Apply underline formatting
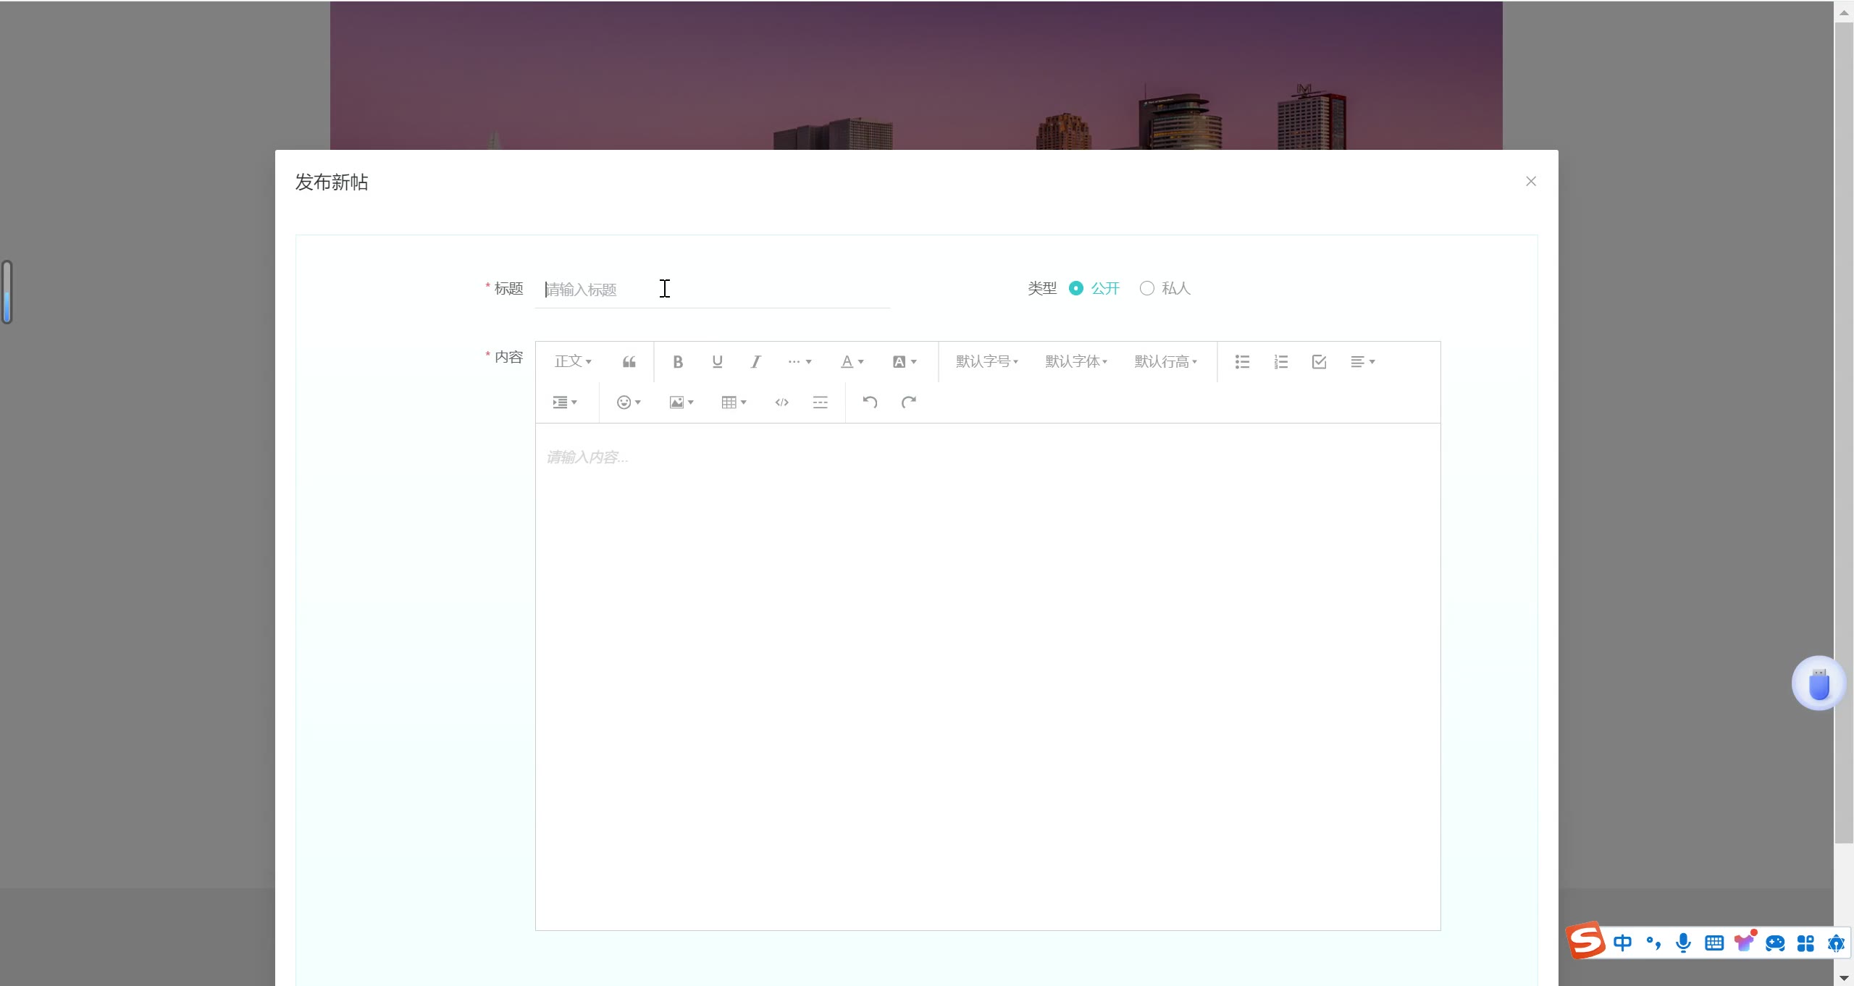 coord(717,362)
